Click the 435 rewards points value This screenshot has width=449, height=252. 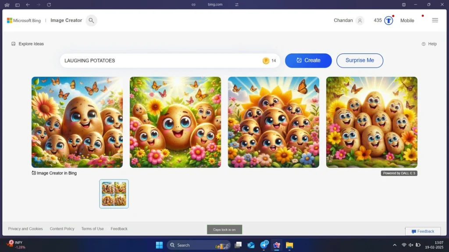coord(378,21)
